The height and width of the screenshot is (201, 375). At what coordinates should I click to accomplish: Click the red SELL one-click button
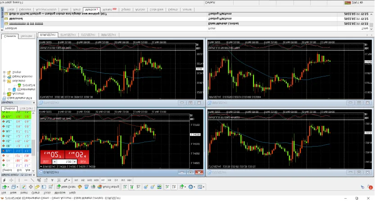coord(45,162)
